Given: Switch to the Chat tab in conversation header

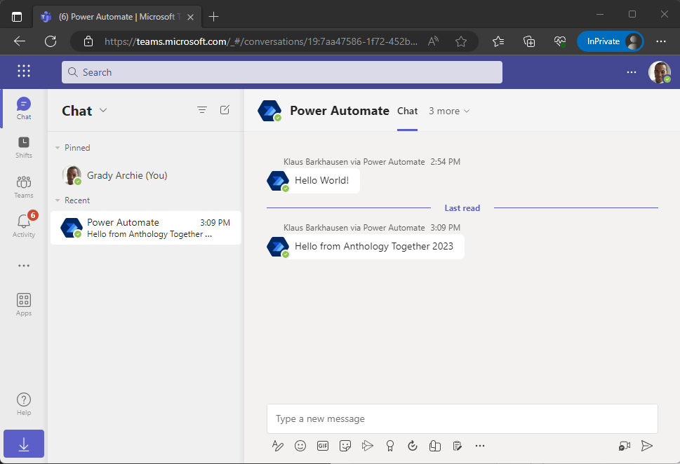Looking at the screenshot, I should pos(407,111).
